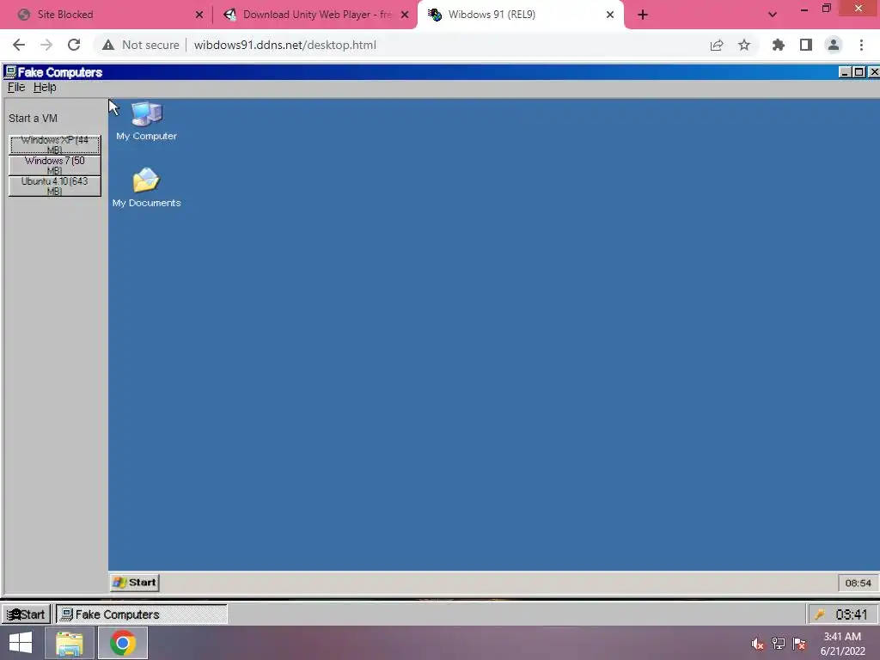Click the Chrome icon on host taskbar

(x=123, y=643)
